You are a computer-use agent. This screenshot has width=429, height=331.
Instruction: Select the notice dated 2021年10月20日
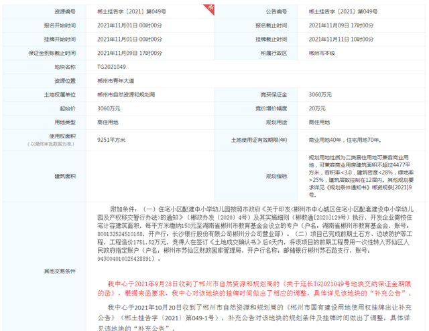pos(255,318)
